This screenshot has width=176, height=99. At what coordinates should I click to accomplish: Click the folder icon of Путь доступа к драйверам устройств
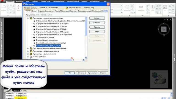click(31, 51)
